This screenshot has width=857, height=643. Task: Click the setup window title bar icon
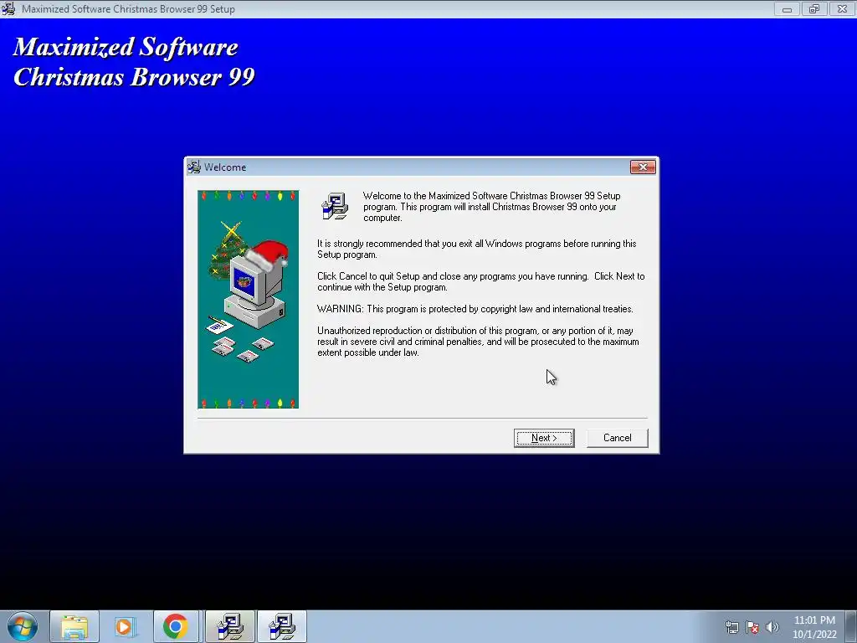[x=8, y=8]
